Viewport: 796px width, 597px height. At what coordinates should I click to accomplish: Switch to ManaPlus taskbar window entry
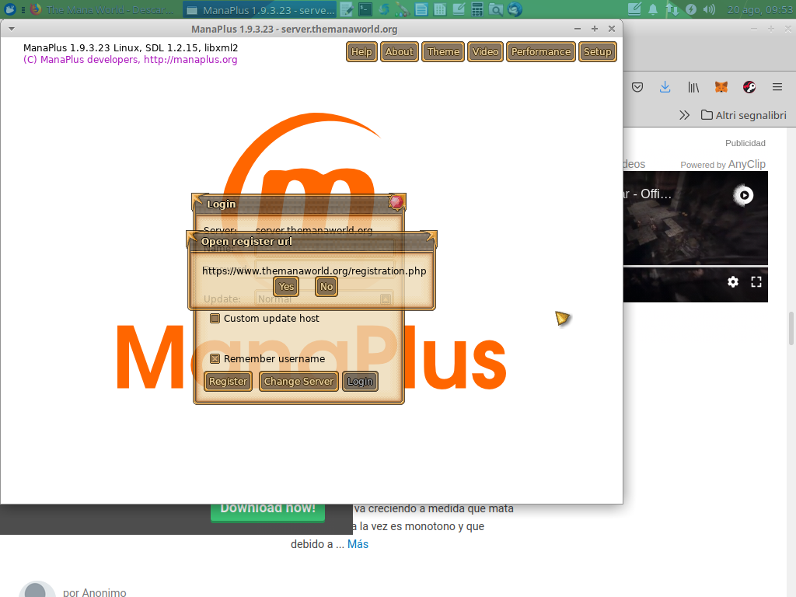point(260,9)
